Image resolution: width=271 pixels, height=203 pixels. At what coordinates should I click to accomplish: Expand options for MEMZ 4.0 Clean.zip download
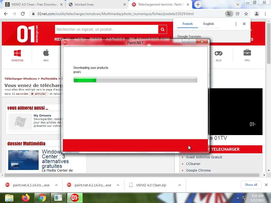(x=180, y=185)
